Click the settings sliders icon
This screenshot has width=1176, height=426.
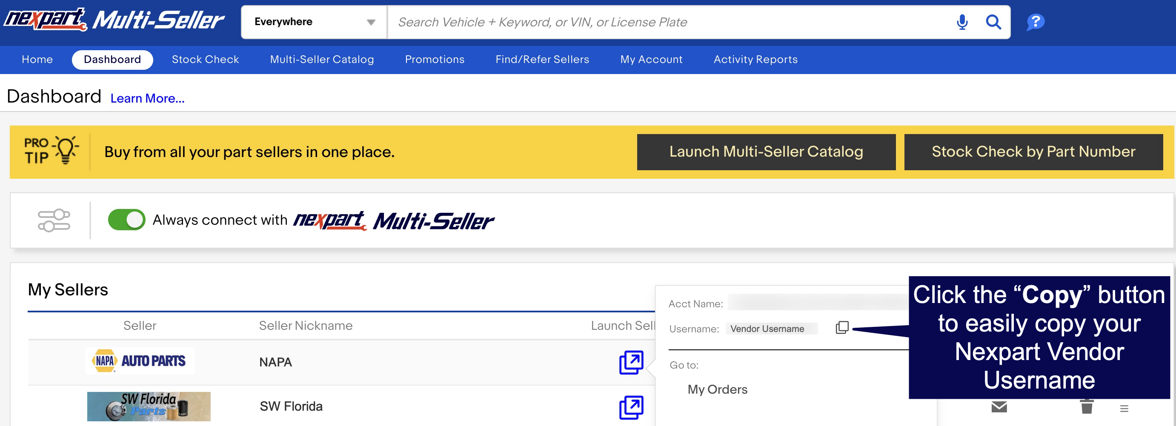tap(54, 220)
